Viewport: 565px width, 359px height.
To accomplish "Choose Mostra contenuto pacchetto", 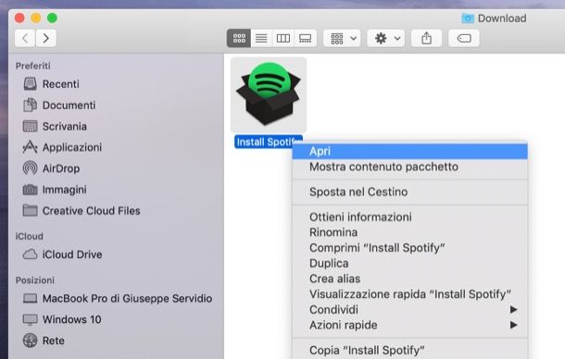I will pyautogui.click(x=409, y=167).
